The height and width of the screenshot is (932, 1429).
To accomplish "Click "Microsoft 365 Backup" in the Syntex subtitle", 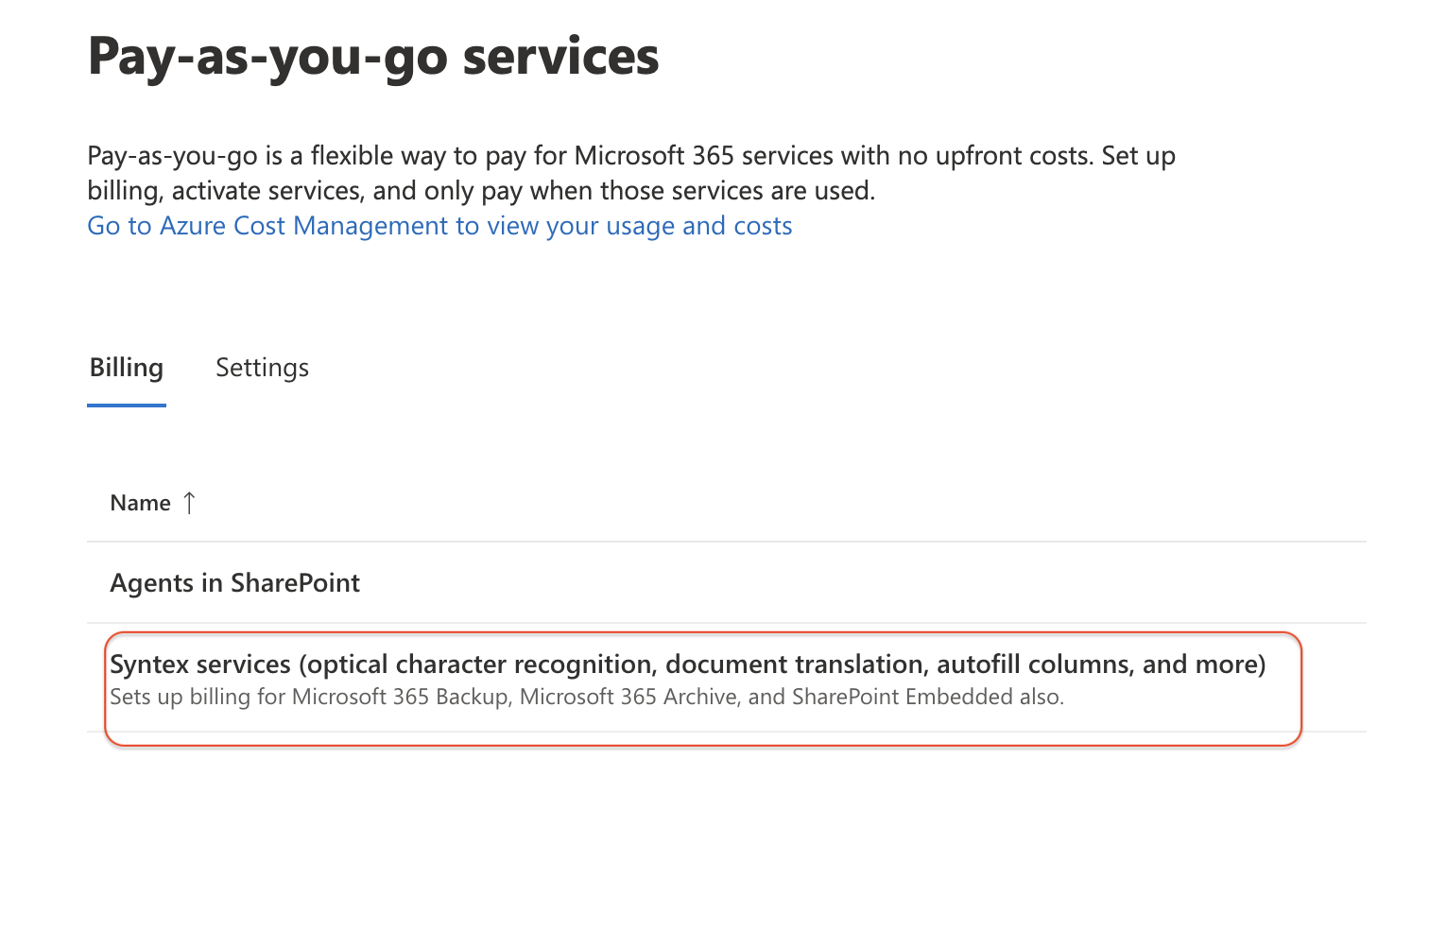I will [x=400, y=698].
